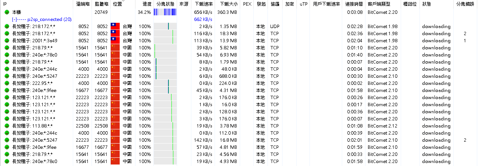Click the '22508' remote port cell

pos(83,126)
